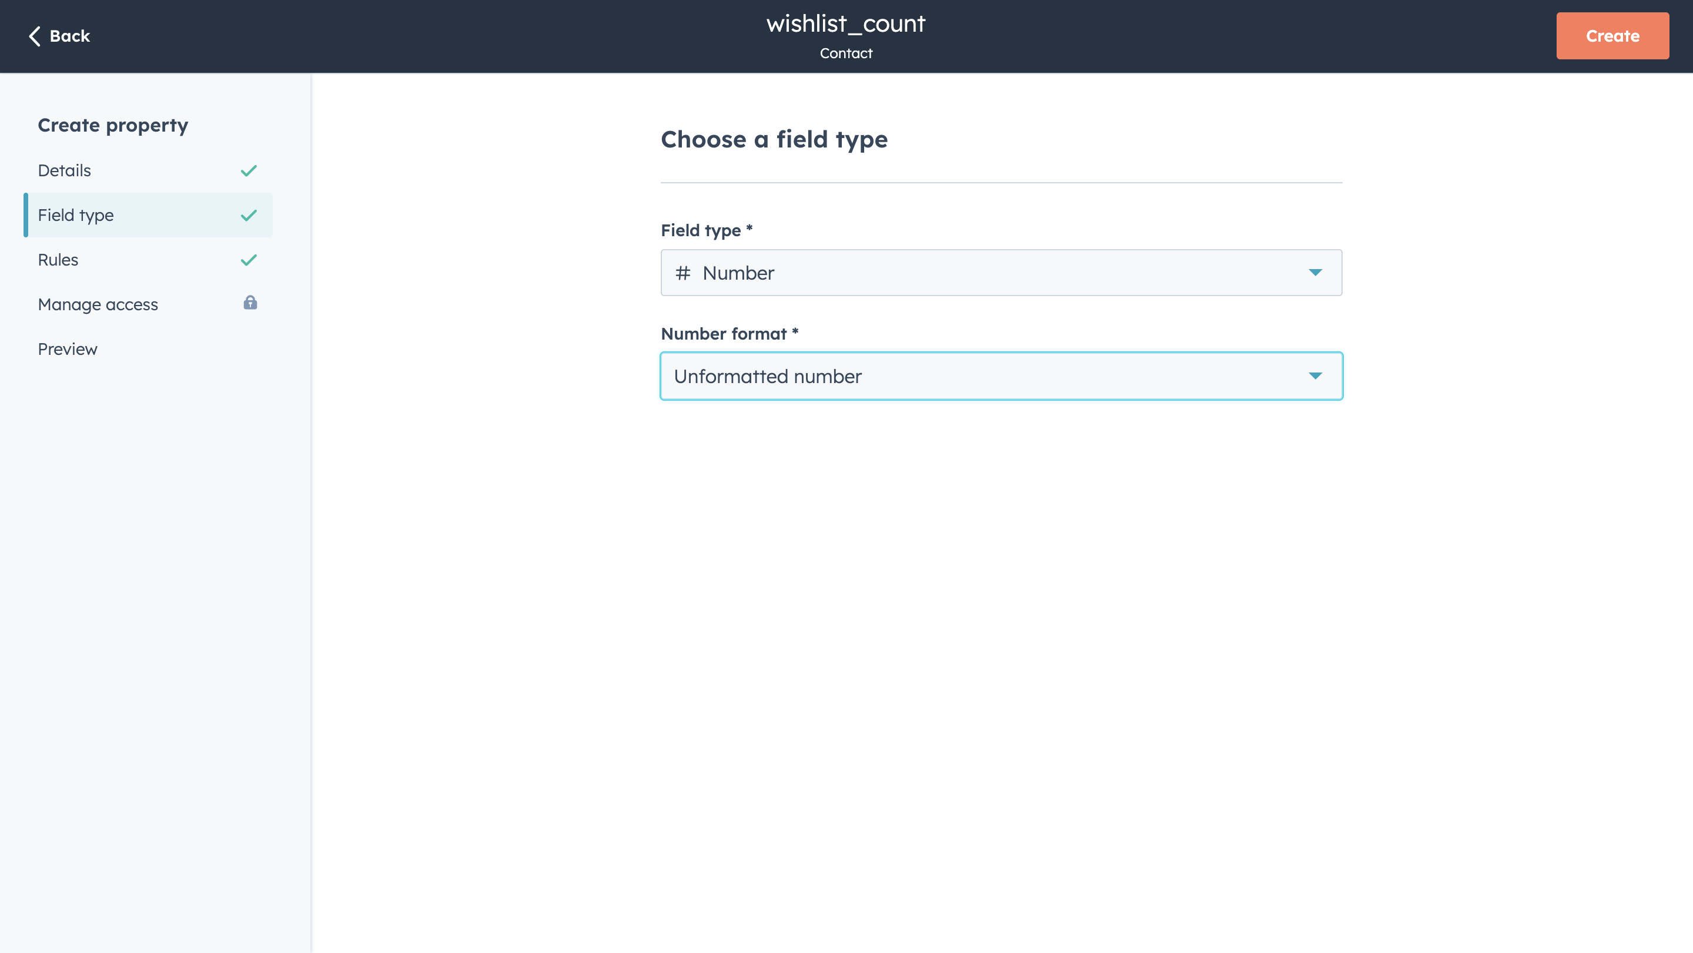Go to the Details step
This screenshot has height=953, width=1693.
(65, 171)
